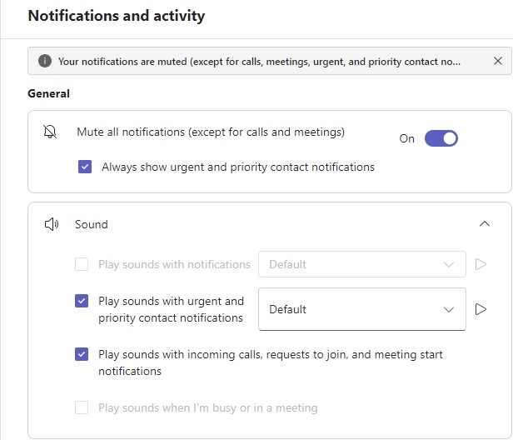
Task: Preview the urgent notification sound
Action: (481, 309)
